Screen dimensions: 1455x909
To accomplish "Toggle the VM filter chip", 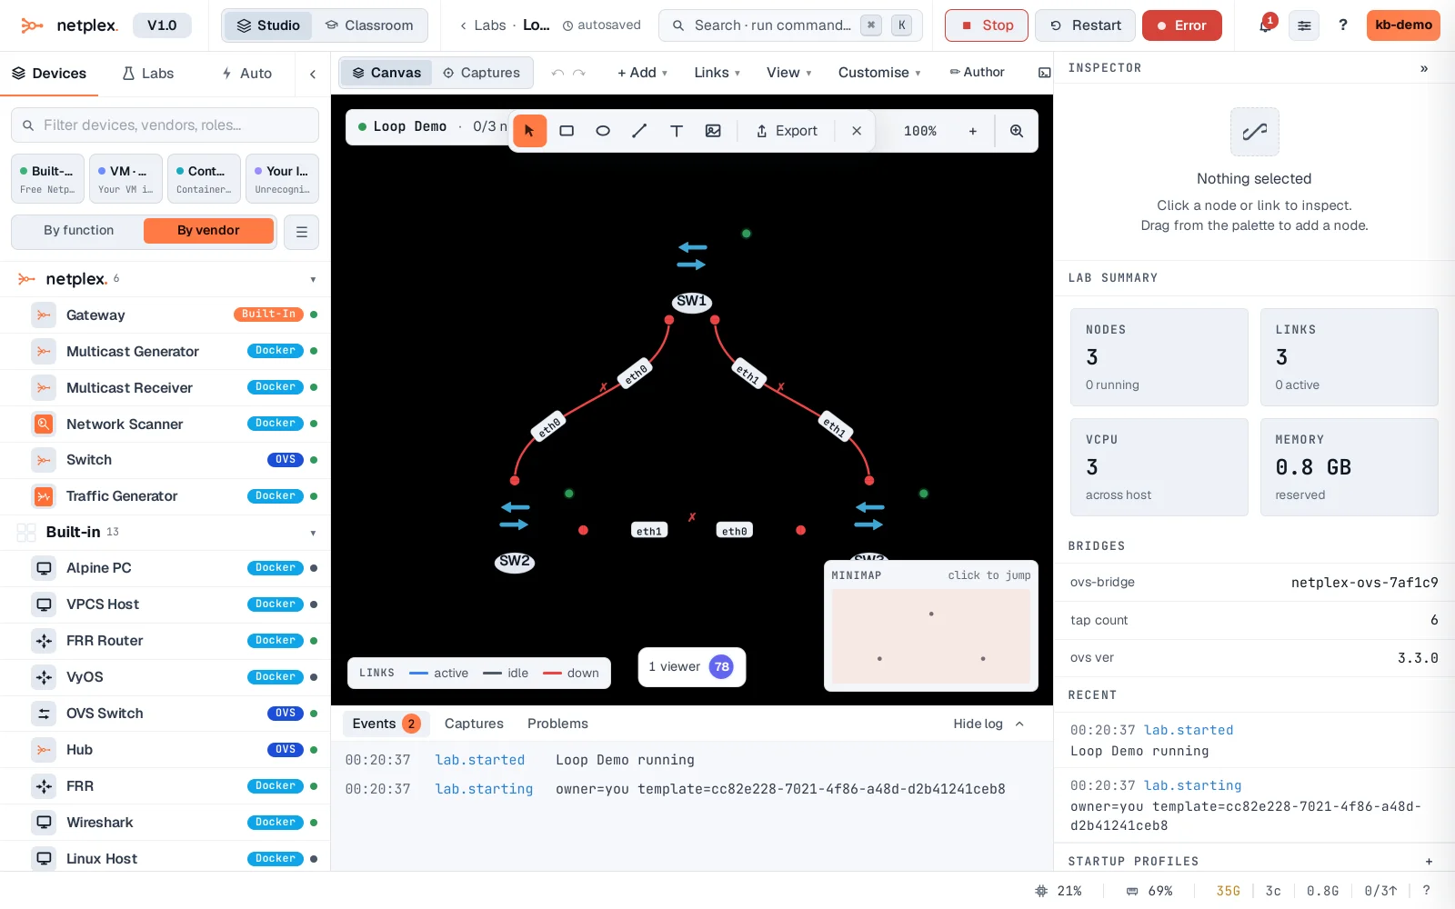I will click(x=125, y=178).
